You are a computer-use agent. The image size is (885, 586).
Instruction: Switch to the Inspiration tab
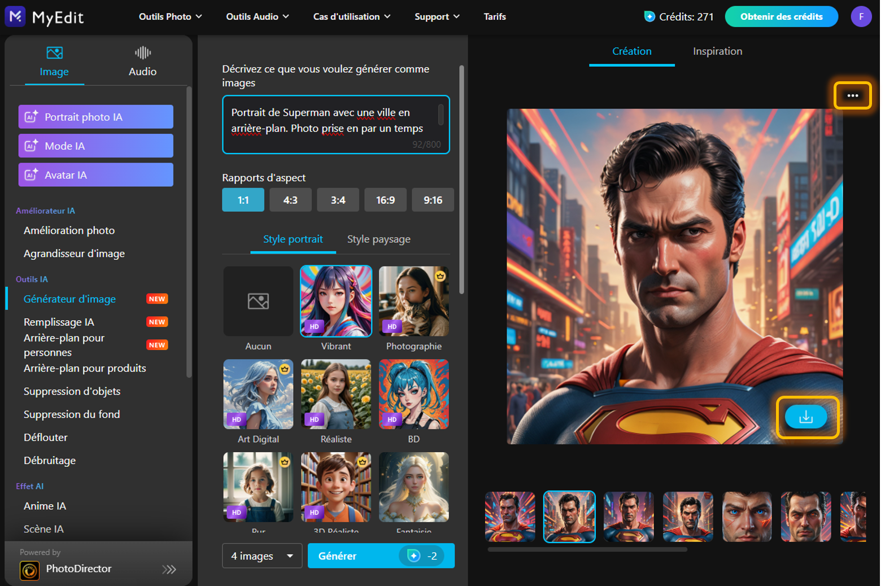coord(717,51)
